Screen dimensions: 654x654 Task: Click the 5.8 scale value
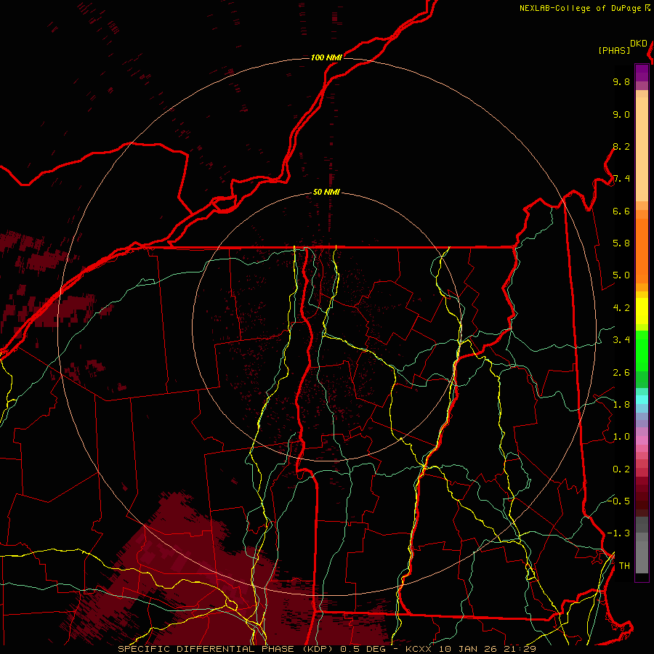[x=621, y=243]
